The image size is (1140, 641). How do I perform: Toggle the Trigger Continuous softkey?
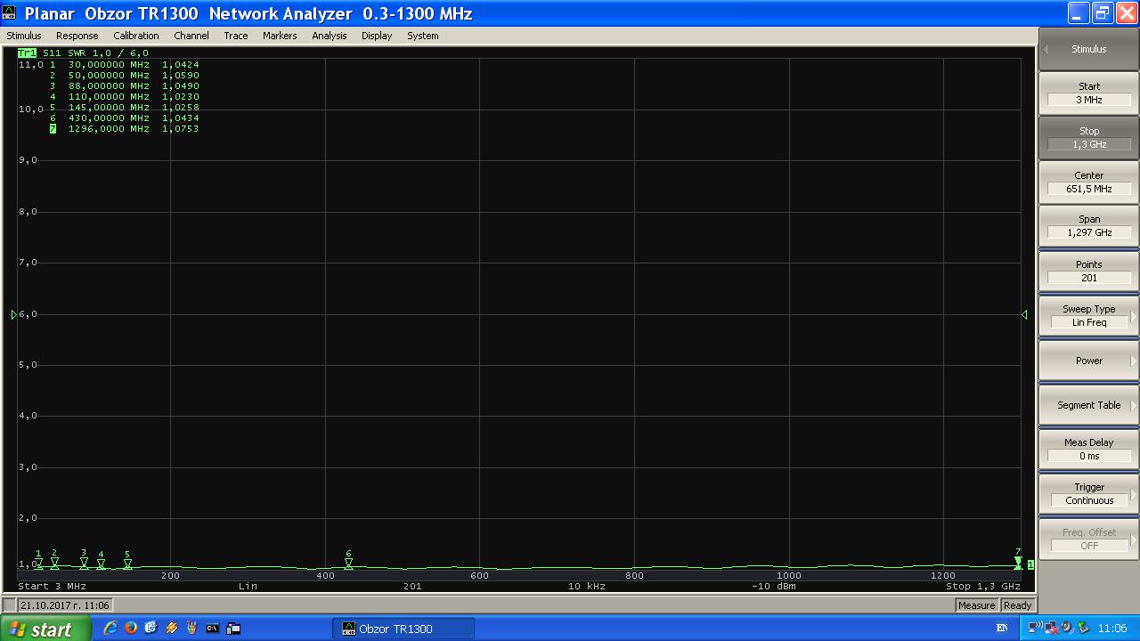[1088, 494]
